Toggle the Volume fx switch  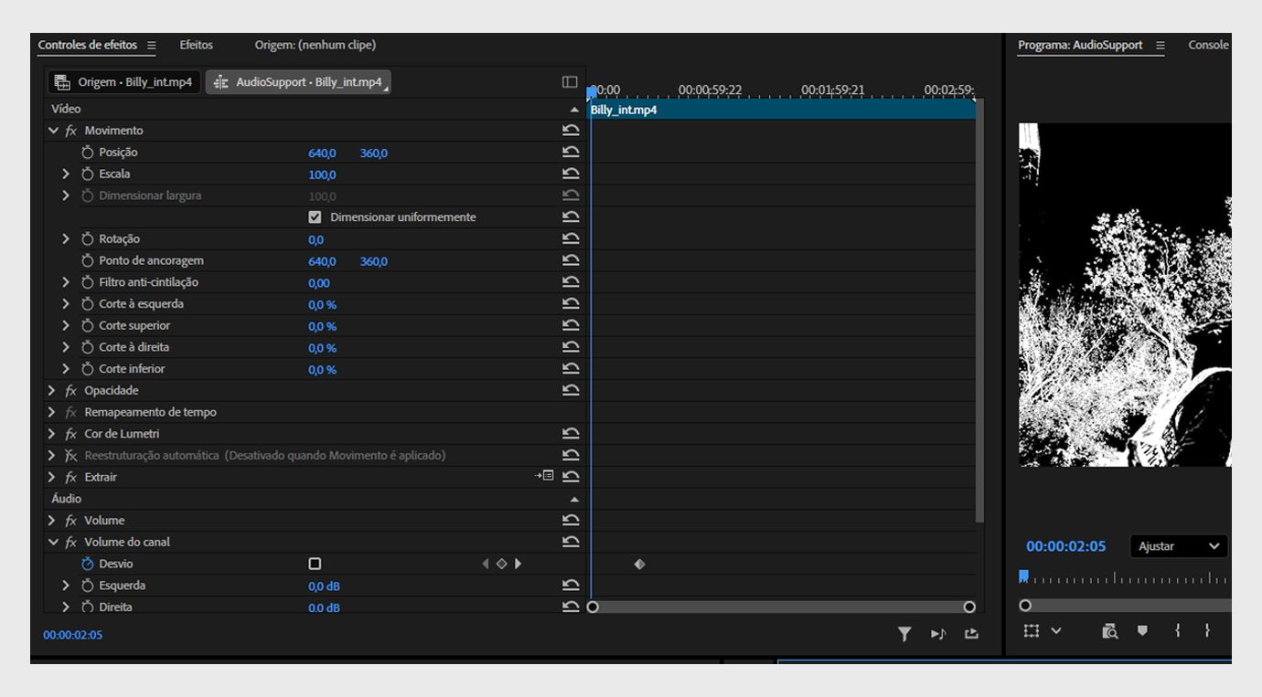coord(71,521)
